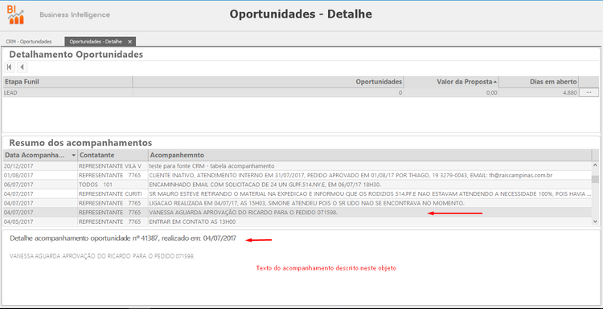The image size is (603, 309).
Task: Click the acompanhamentos vertical scrollbar thumb
Action: [595, 180]
